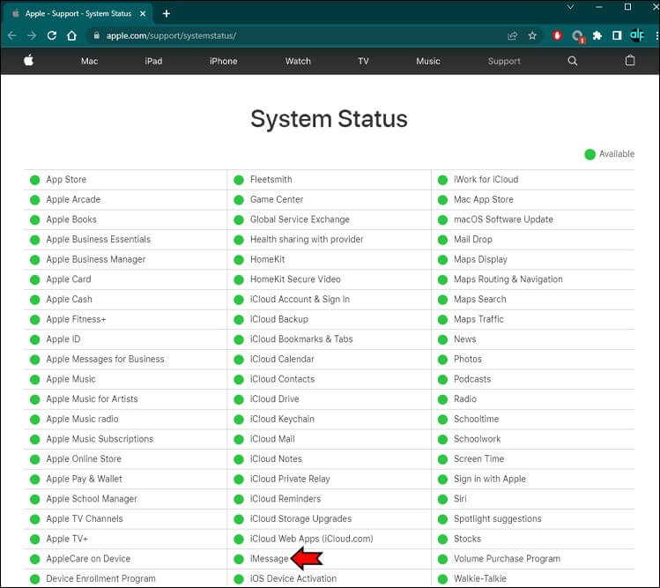Open the alp profile avatar

(637, 35)
